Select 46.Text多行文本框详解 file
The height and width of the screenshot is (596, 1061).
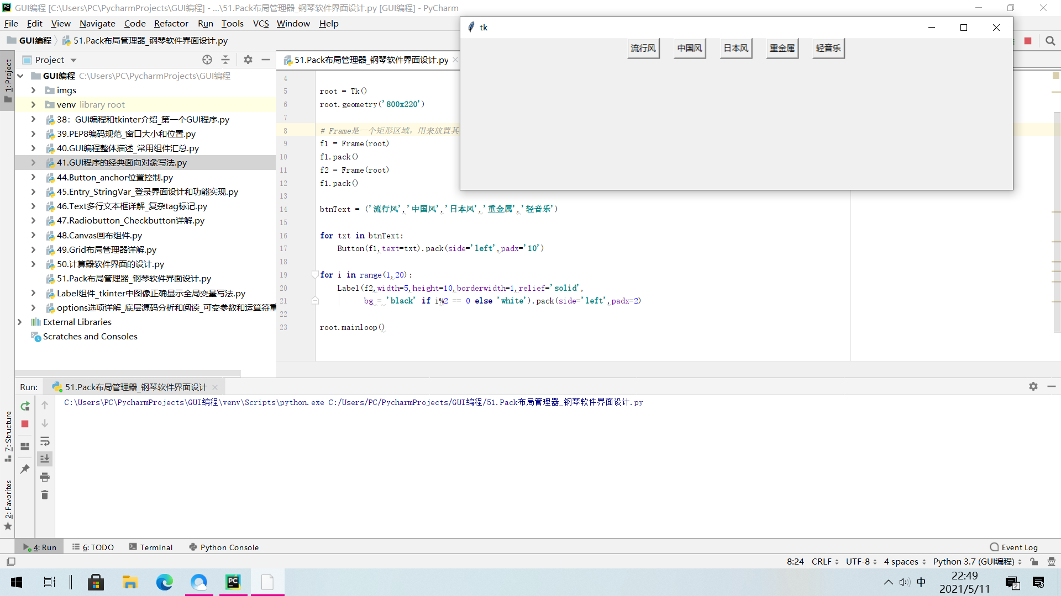pos(132,206)
